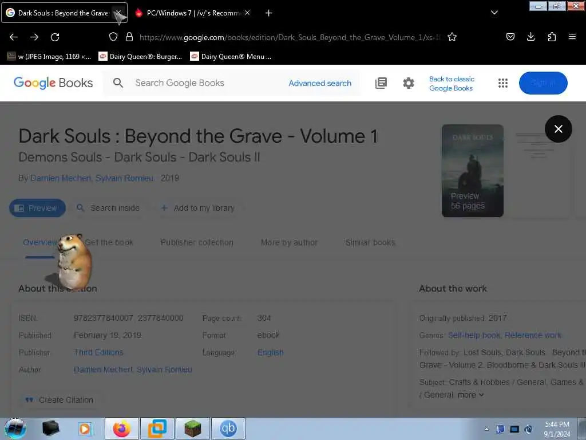Open the Pocket save icon
586x440 pixels.
coord(510,37)
